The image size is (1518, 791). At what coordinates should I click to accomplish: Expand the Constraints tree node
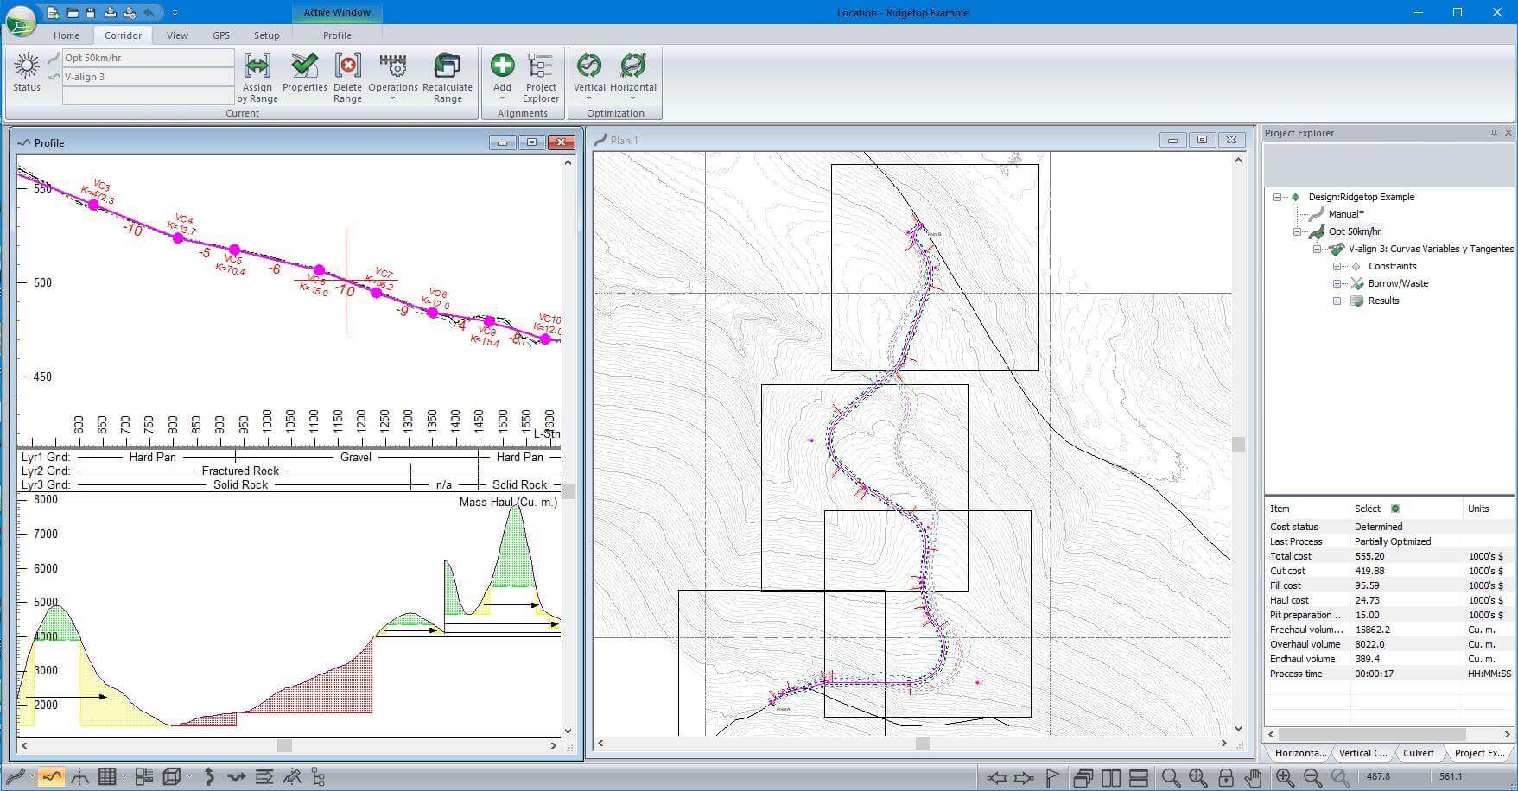coord(1337,267)
